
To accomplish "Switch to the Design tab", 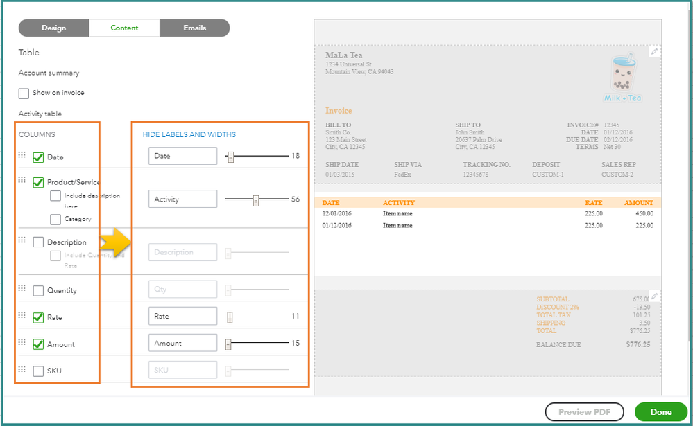I will click(x=54, y=28).
